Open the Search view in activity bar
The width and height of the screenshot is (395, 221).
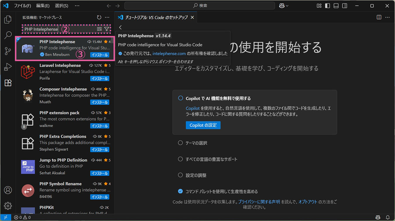[8, 35]
